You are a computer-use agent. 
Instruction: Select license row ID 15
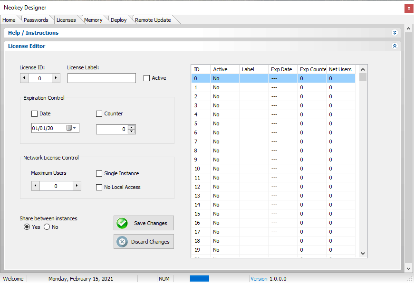point(273,214)
